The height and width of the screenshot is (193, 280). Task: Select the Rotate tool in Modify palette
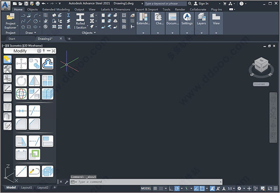tap(21, 80)
